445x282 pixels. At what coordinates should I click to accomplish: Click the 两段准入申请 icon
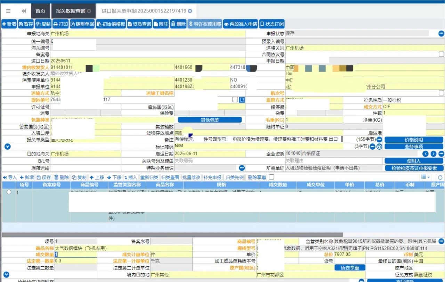[x=241, y=24]
